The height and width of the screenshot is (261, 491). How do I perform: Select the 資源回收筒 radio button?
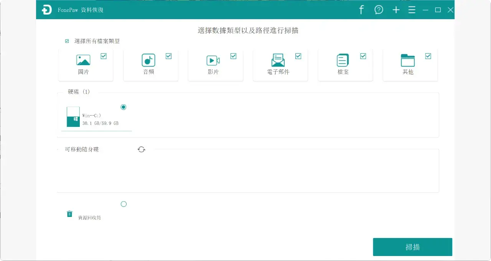(x=124, y=204)
